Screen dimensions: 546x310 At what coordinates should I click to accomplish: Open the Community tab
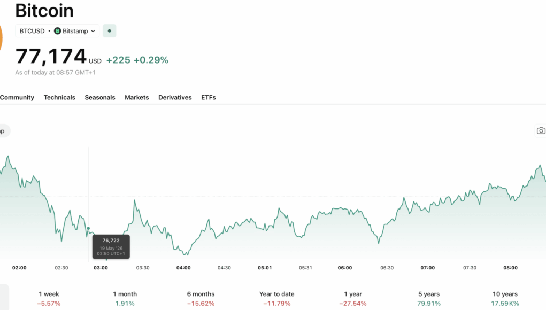(x=17, y=97)
